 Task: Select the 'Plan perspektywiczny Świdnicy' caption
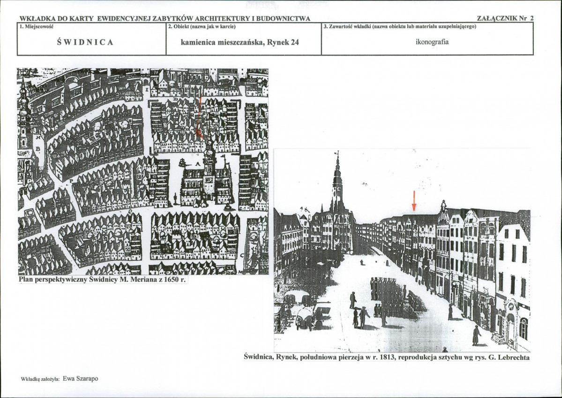tap(99, 280)
